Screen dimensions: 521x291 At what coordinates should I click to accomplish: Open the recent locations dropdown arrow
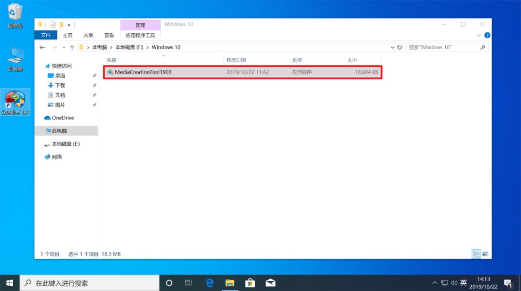pos(64,47)
